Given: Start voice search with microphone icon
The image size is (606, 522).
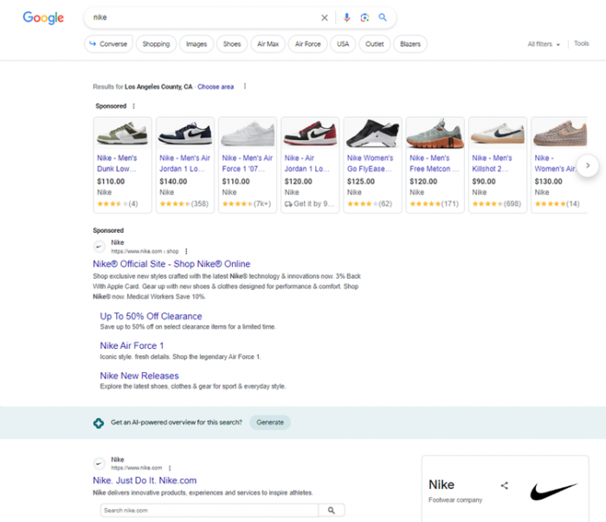Looking at the screenshot, I should (346, 17).
